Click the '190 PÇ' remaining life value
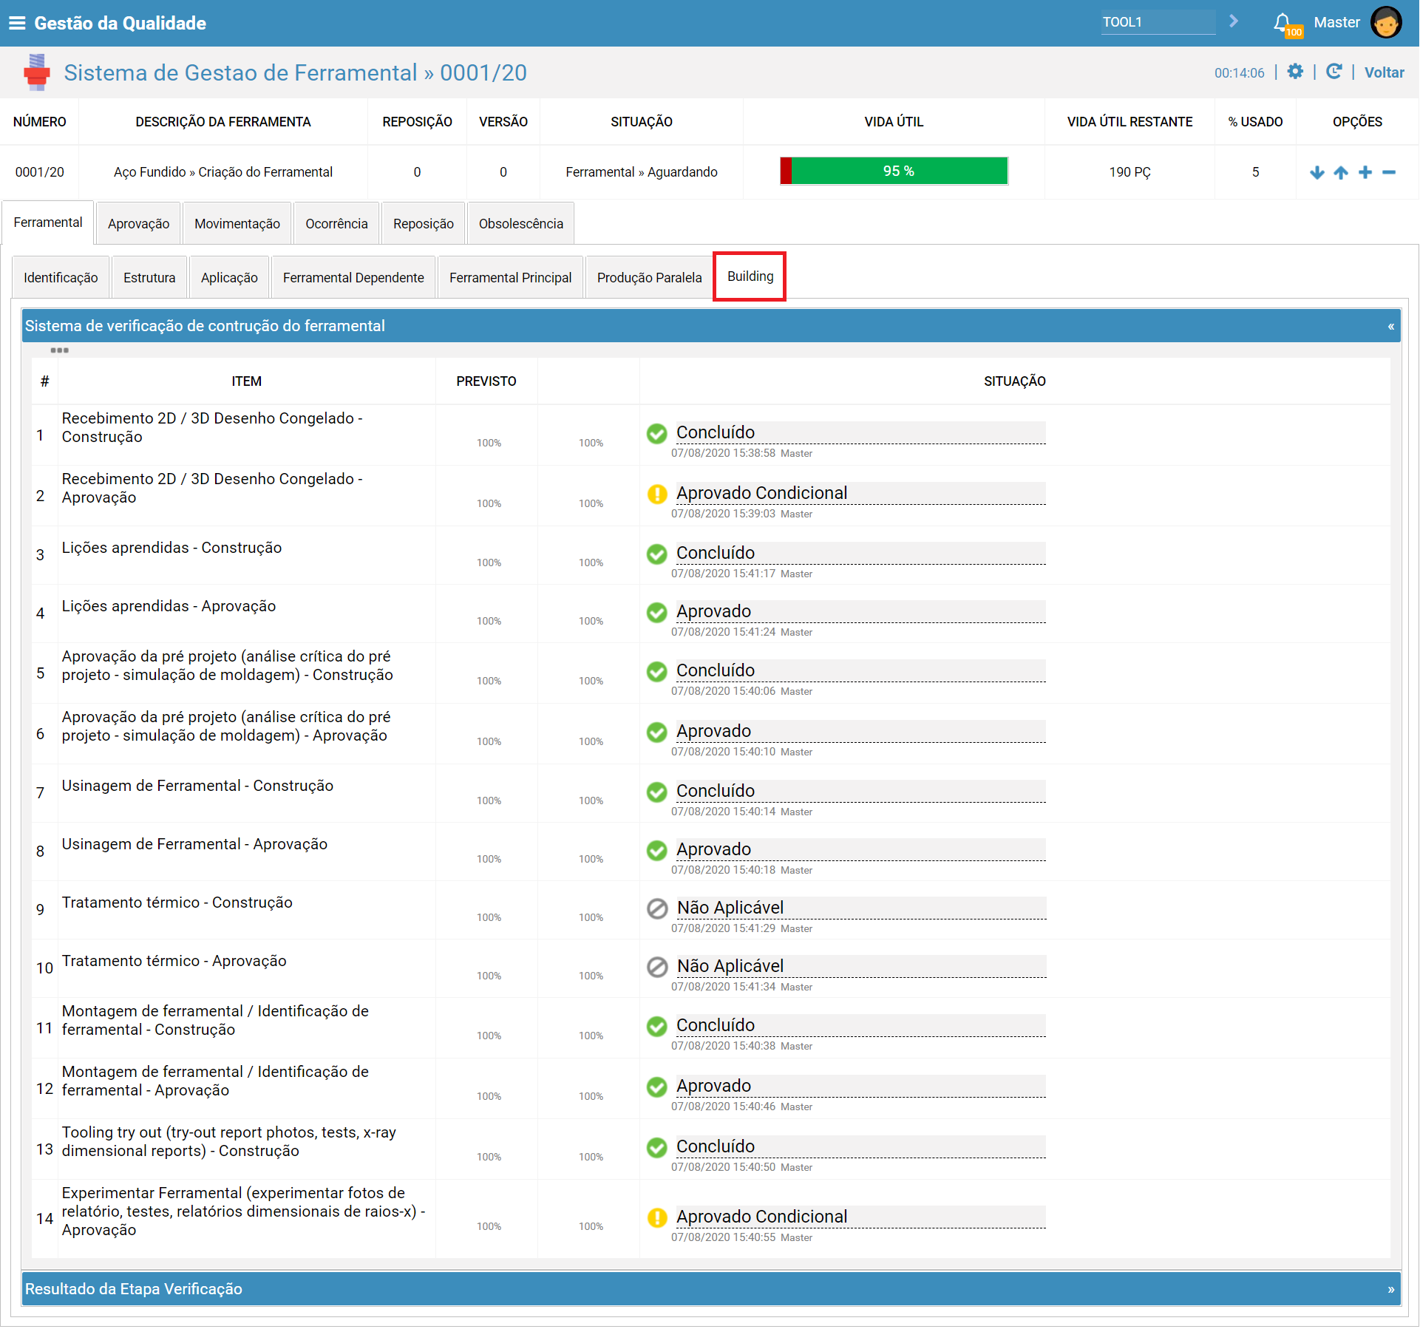This screenshot has height=1329, width=1420. pyautogui.click(x=1129, y=172)
